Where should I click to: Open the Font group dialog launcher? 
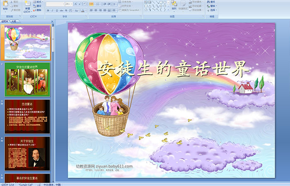click(x=86, y=16)
